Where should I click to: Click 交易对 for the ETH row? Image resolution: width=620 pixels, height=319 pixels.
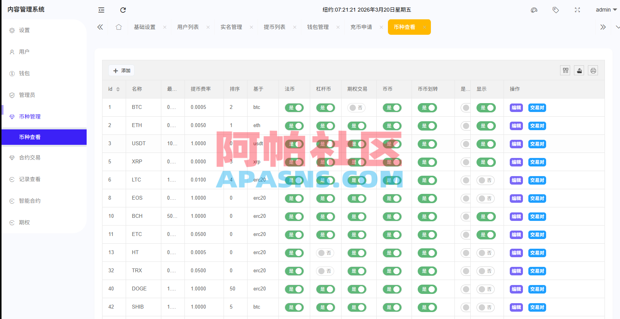(537, 126)
